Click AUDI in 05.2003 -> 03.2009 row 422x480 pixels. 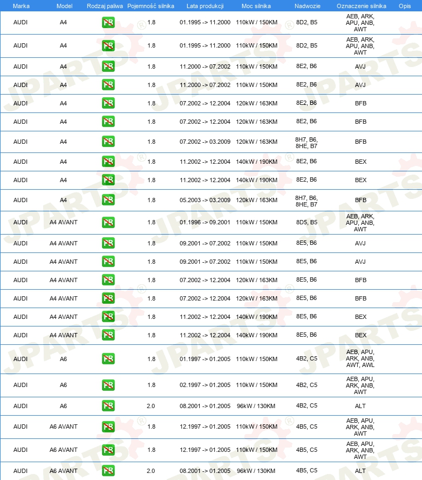21,200
